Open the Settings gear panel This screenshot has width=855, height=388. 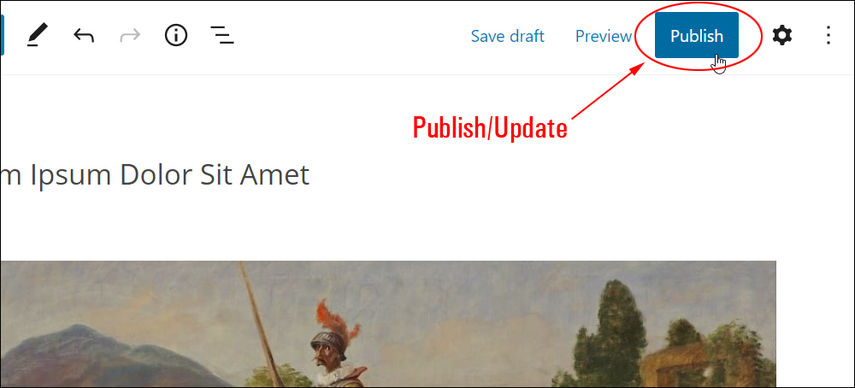(x=782, y=36)
